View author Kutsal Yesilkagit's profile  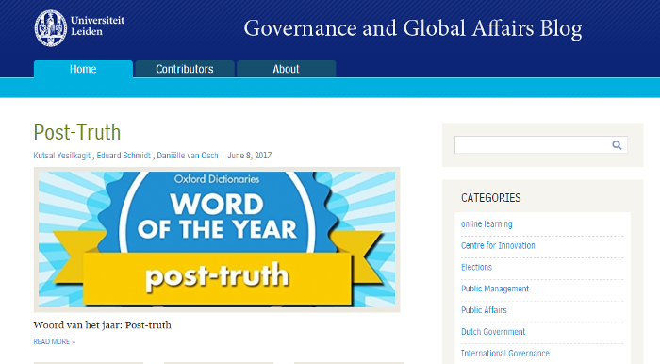(62, 156)
